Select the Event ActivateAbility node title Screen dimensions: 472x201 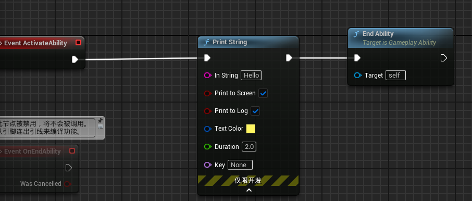35,43
